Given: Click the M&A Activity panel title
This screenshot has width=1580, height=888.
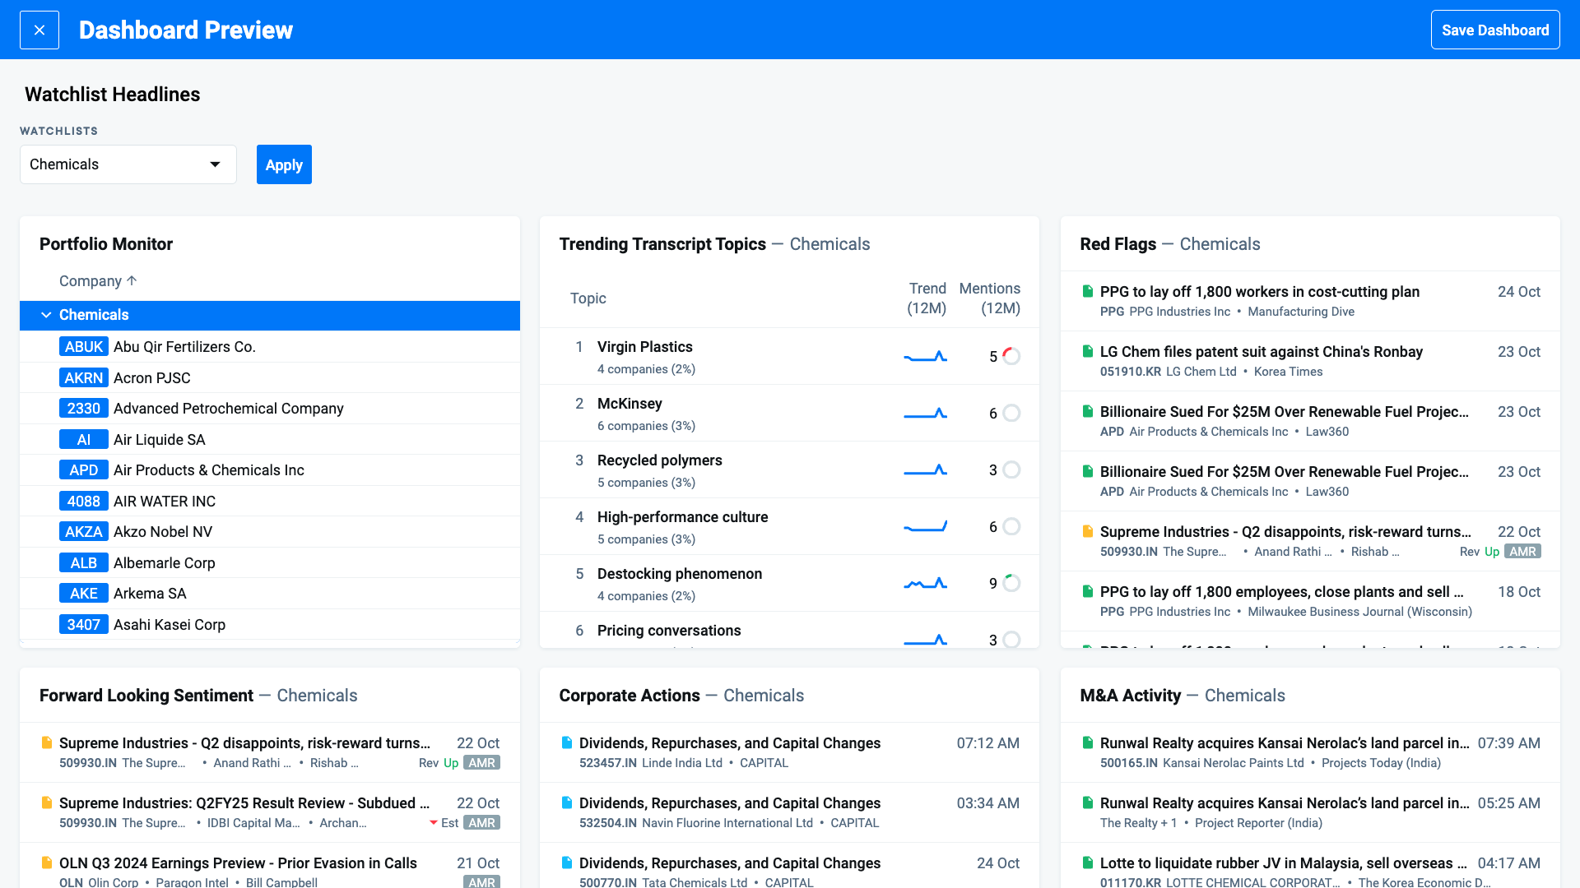Looking at the screenshot, I should tap(1130, 696).
